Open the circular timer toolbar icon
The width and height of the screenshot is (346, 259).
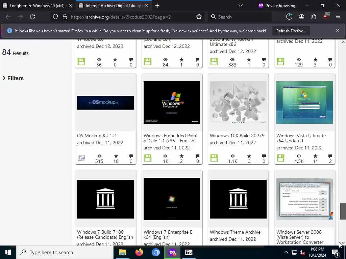click(x=289, y=17)
